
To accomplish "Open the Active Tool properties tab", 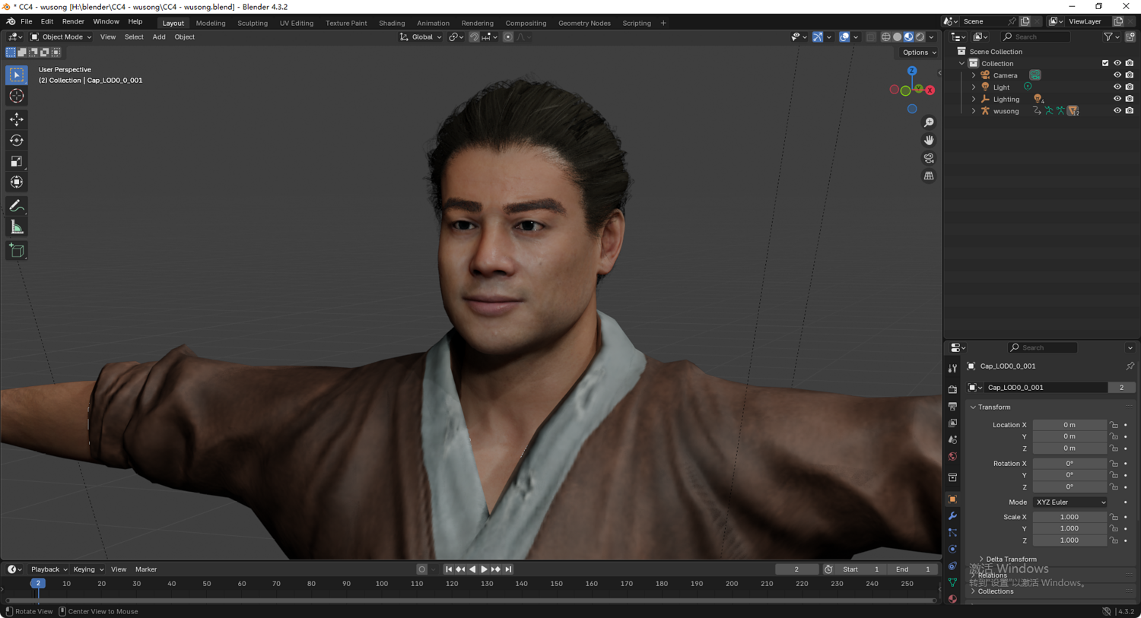I will pyautogui.click(x=952, y=368).
